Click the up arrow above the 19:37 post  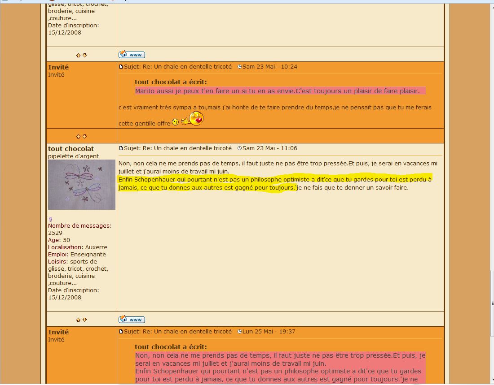(78, 320)
